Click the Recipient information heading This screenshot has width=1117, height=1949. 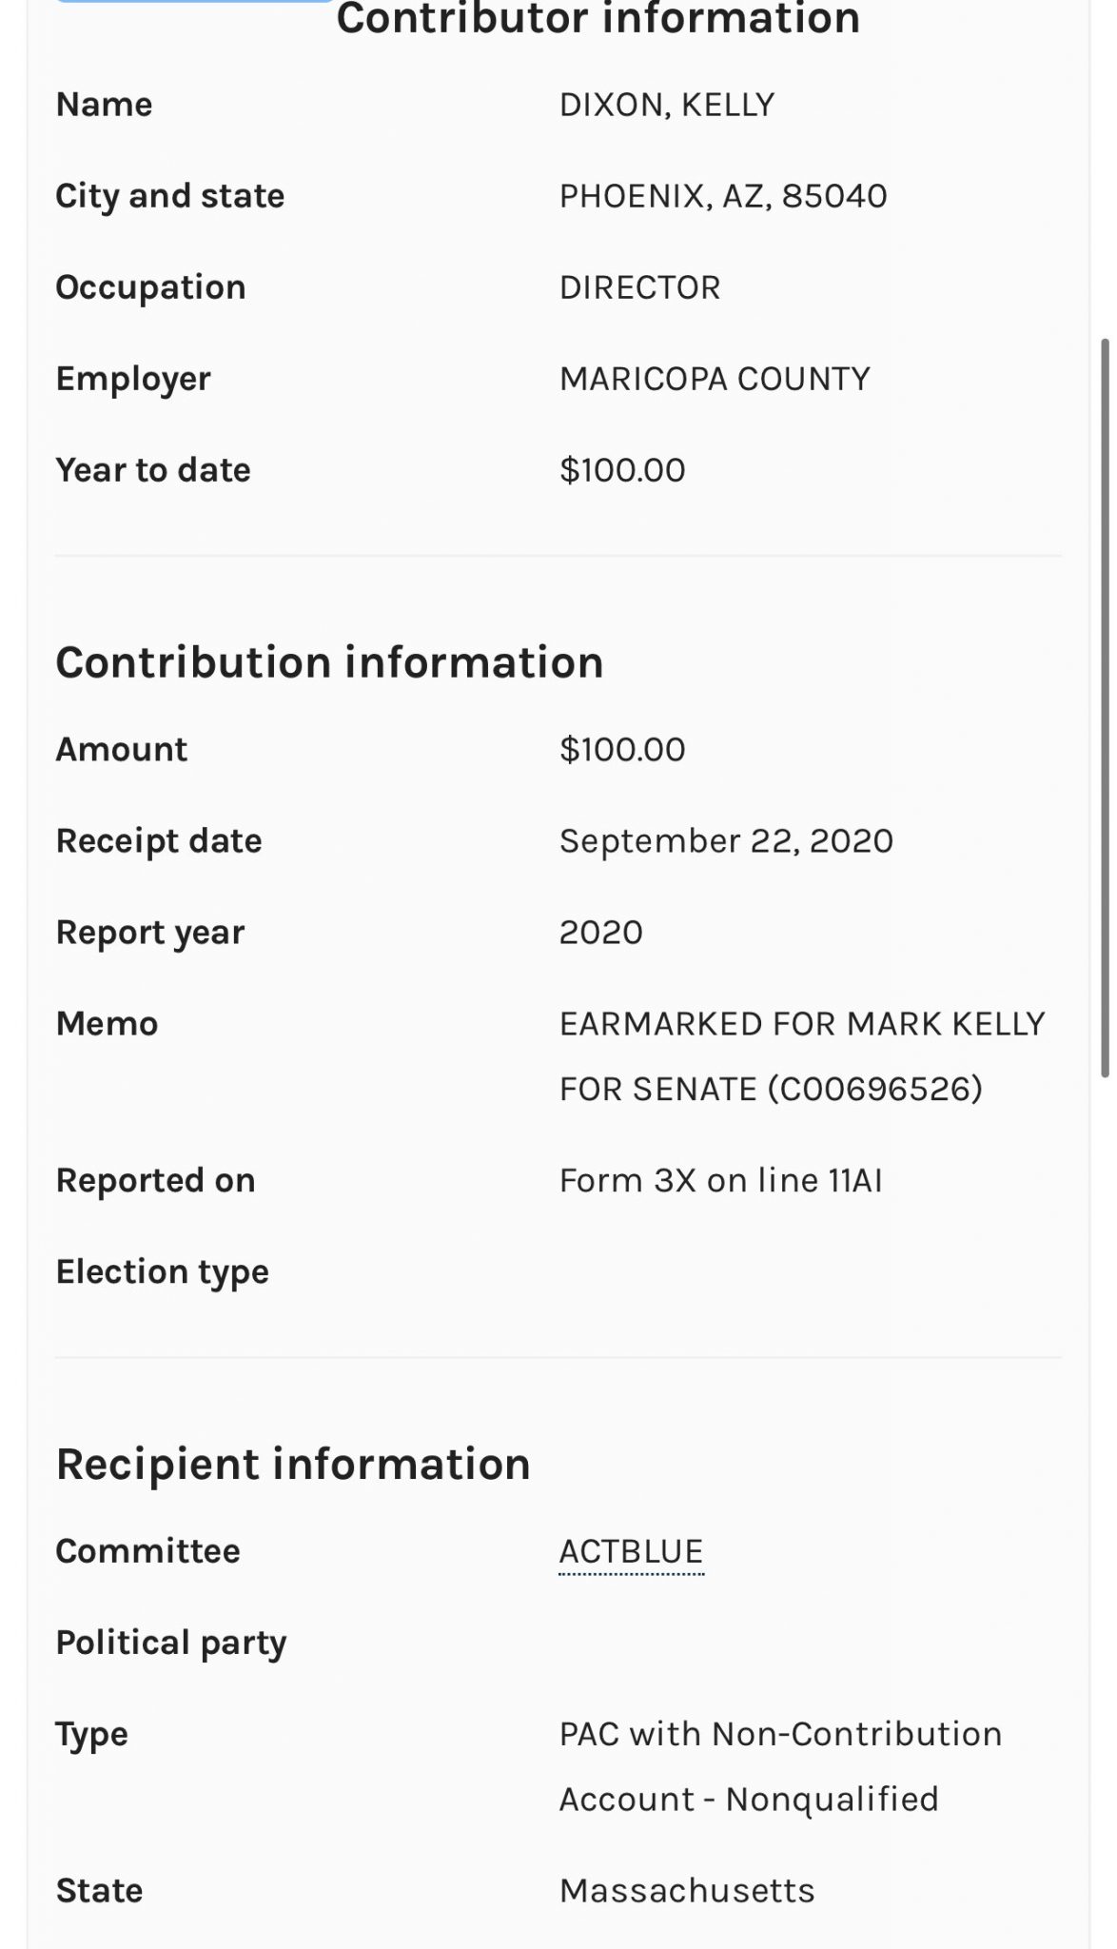293,1464
